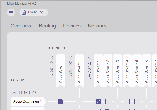Collapse the LA12X 112 listener group
The height and width of the screenshot is (110, 157).
[x=52, y=58]
